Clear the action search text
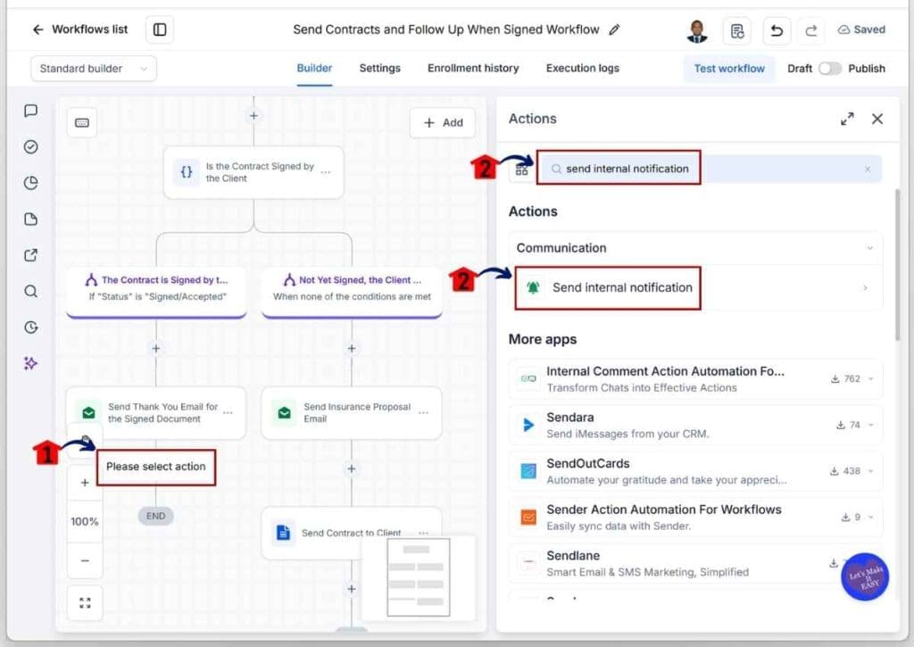 pyautogui.click(x=868, y=169)
